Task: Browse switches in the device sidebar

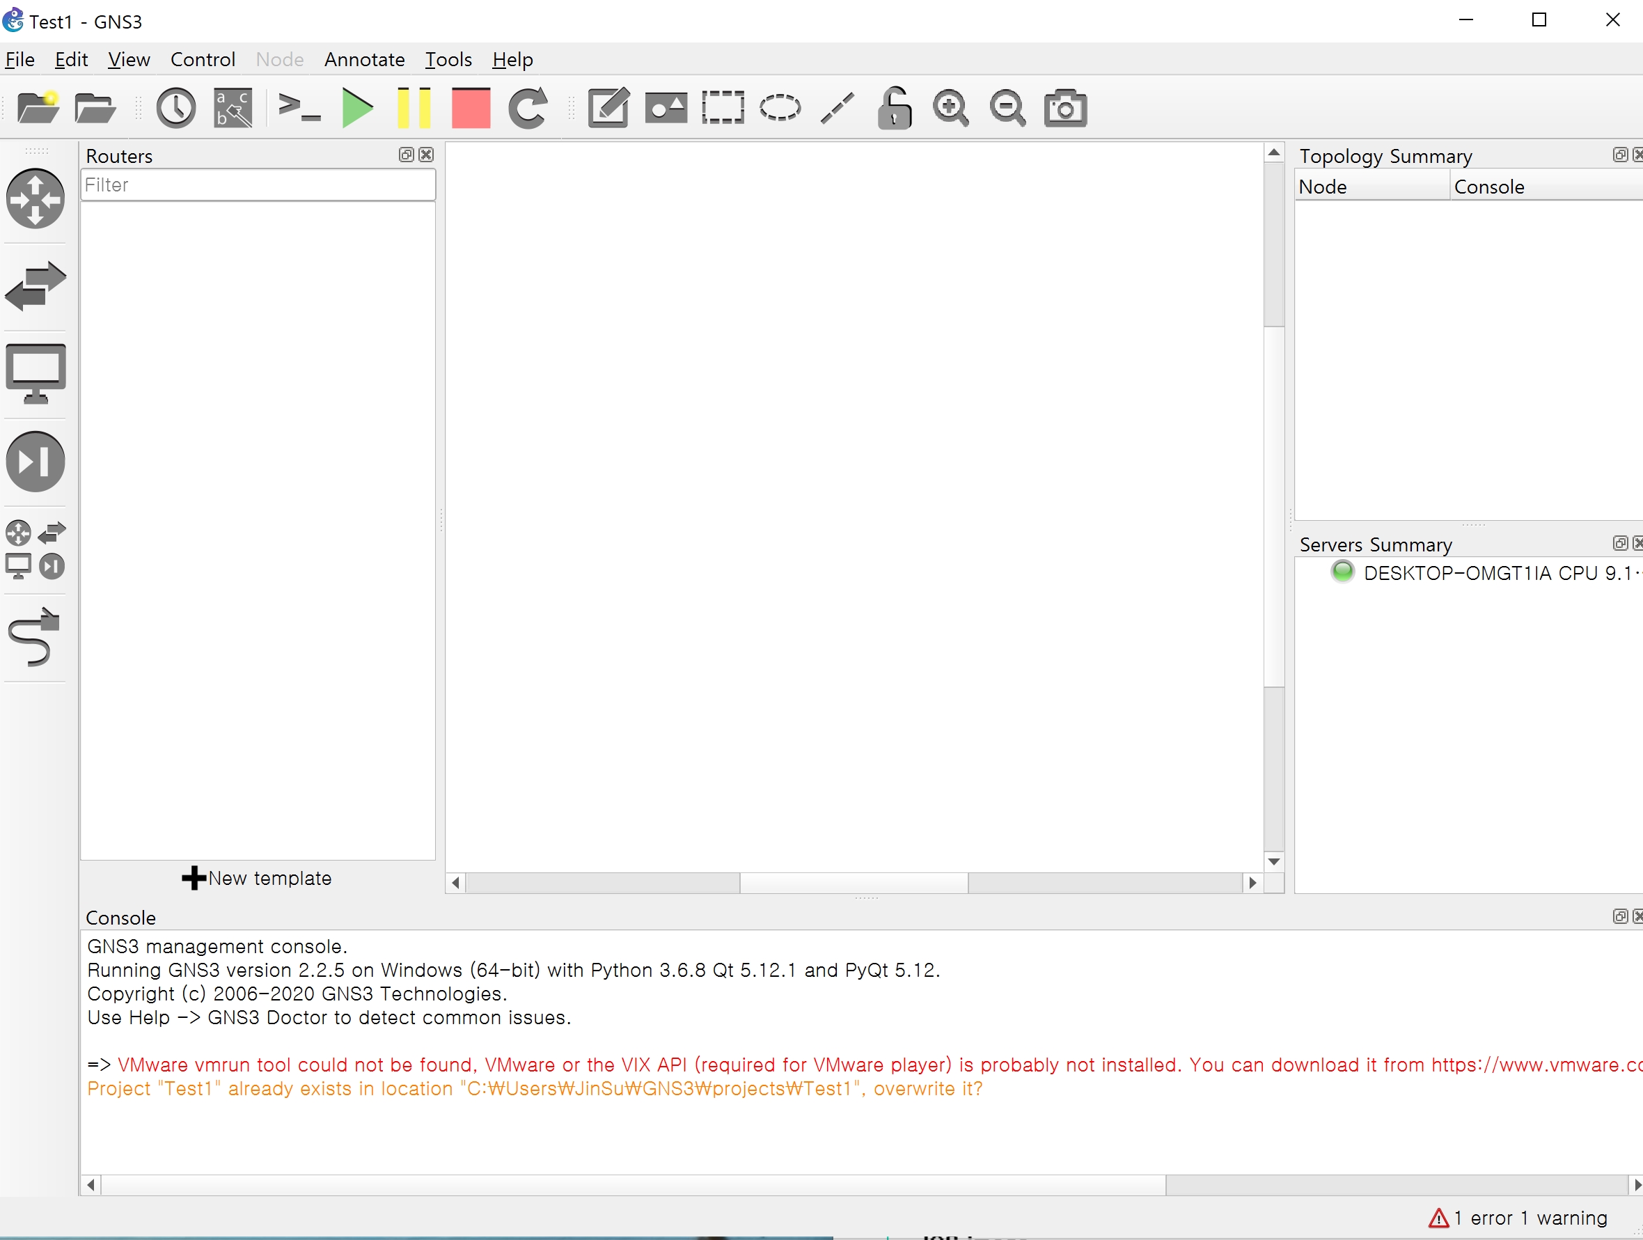Action: click(x=35, y=286)
